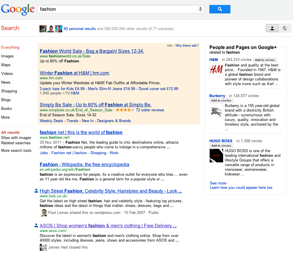Viewport: 293px width, 255px height.
Task: Open 72 seller reviews link
Action: (x=150, y=110)
